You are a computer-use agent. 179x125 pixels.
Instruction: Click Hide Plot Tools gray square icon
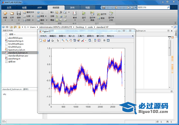(104, 40)
